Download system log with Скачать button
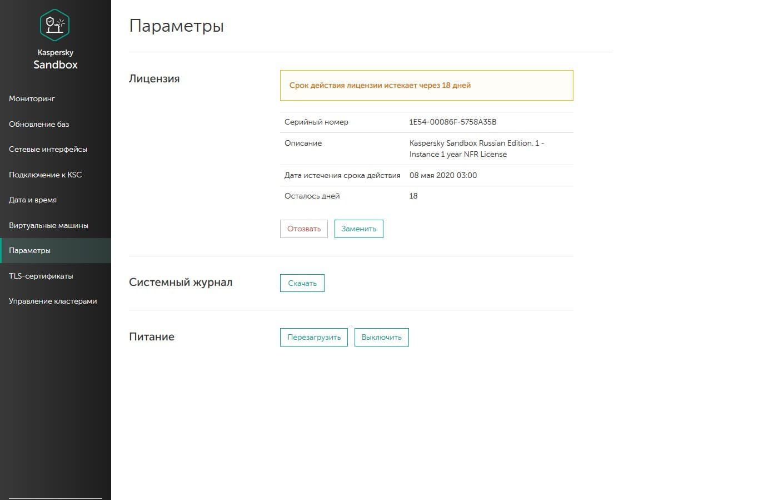Image resolution: width=778 pixels, height=500 pixels. pyautogui.click(x=302, y=283)
